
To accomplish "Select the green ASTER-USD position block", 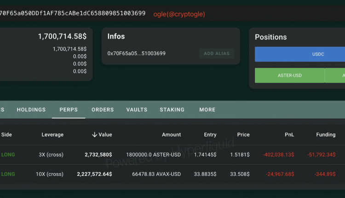I will point(289,75).
